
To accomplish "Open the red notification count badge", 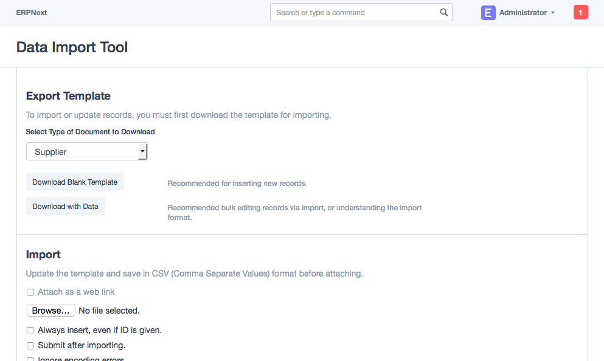I will (x=580, y=13).
